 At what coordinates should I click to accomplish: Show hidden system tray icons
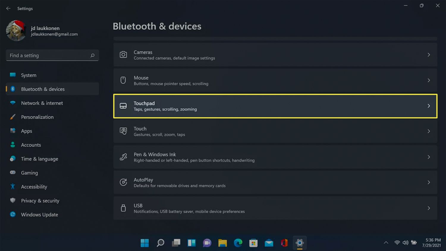(x=386, y=243)
